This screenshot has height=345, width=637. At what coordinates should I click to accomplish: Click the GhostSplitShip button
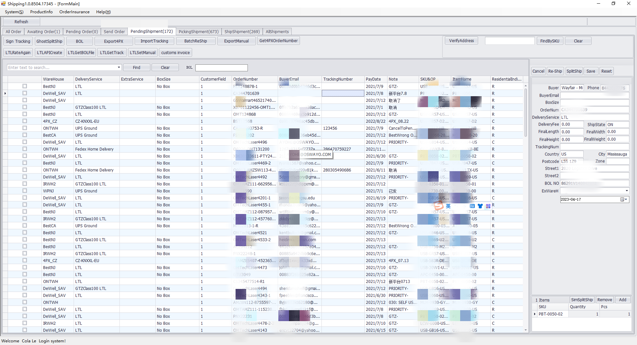tap(49, 41)
